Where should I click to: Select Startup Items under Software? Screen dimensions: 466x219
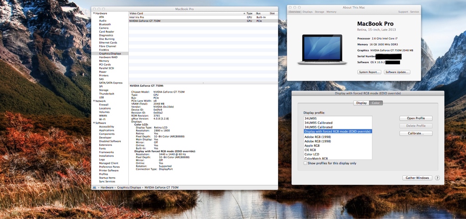(x=107, y=178)
